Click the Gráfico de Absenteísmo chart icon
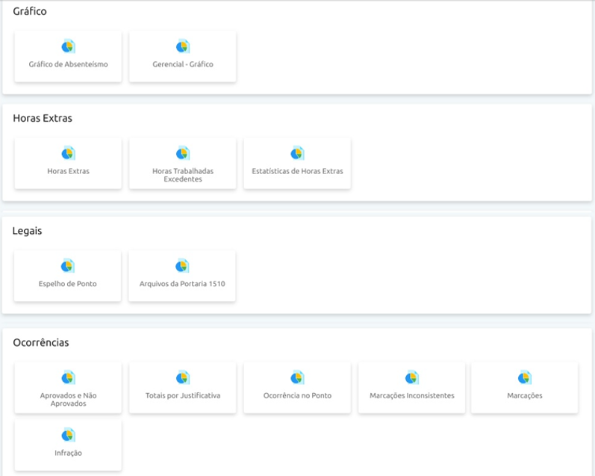 click(68, 47)
